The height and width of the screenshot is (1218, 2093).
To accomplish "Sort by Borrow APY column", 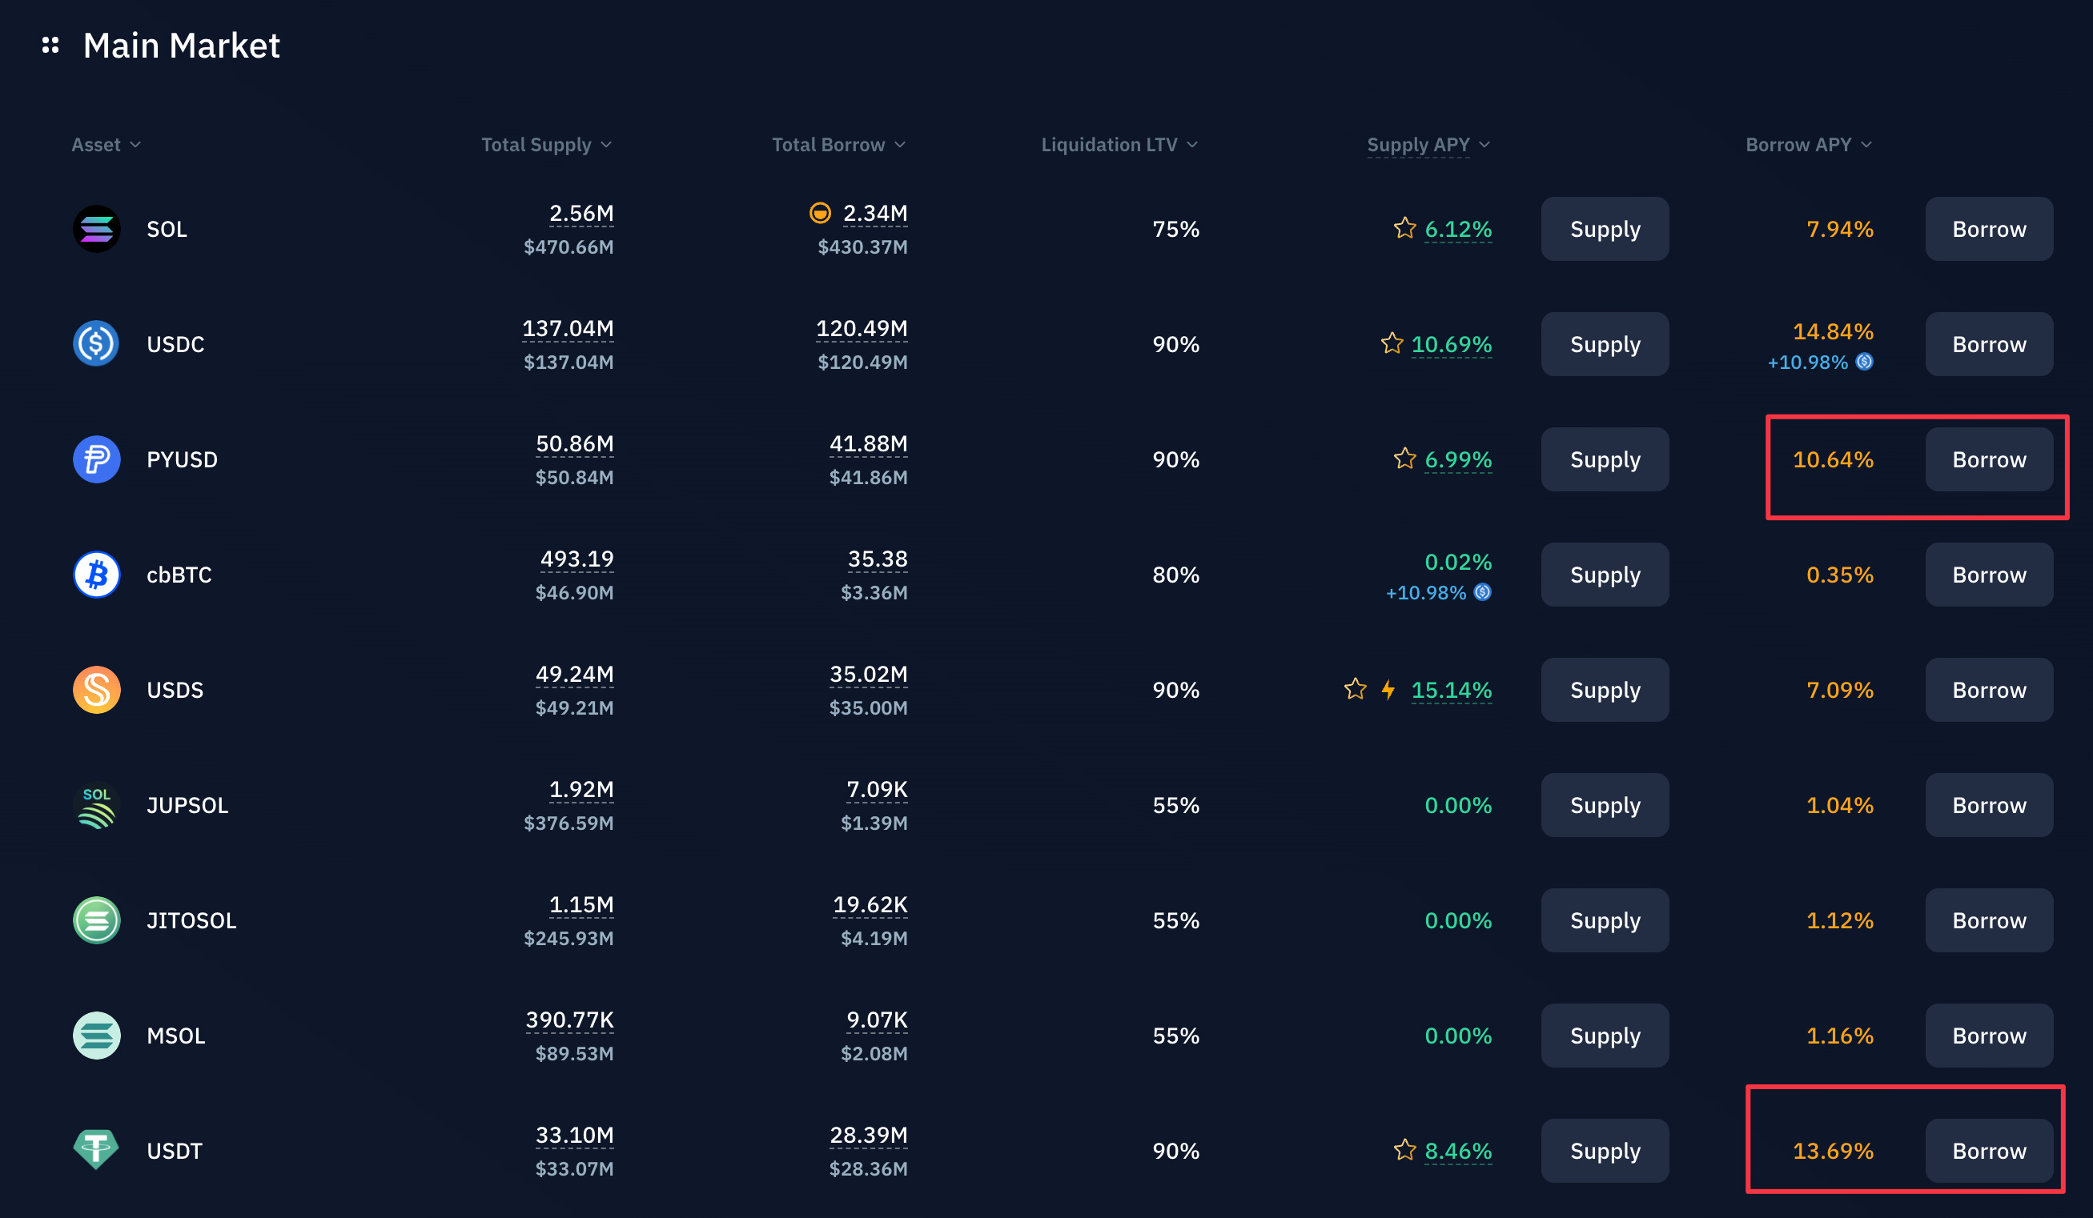I will pos(1808,145).
